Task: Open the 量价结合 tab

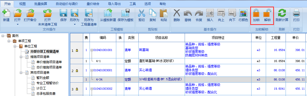Action: click(93, 4)
